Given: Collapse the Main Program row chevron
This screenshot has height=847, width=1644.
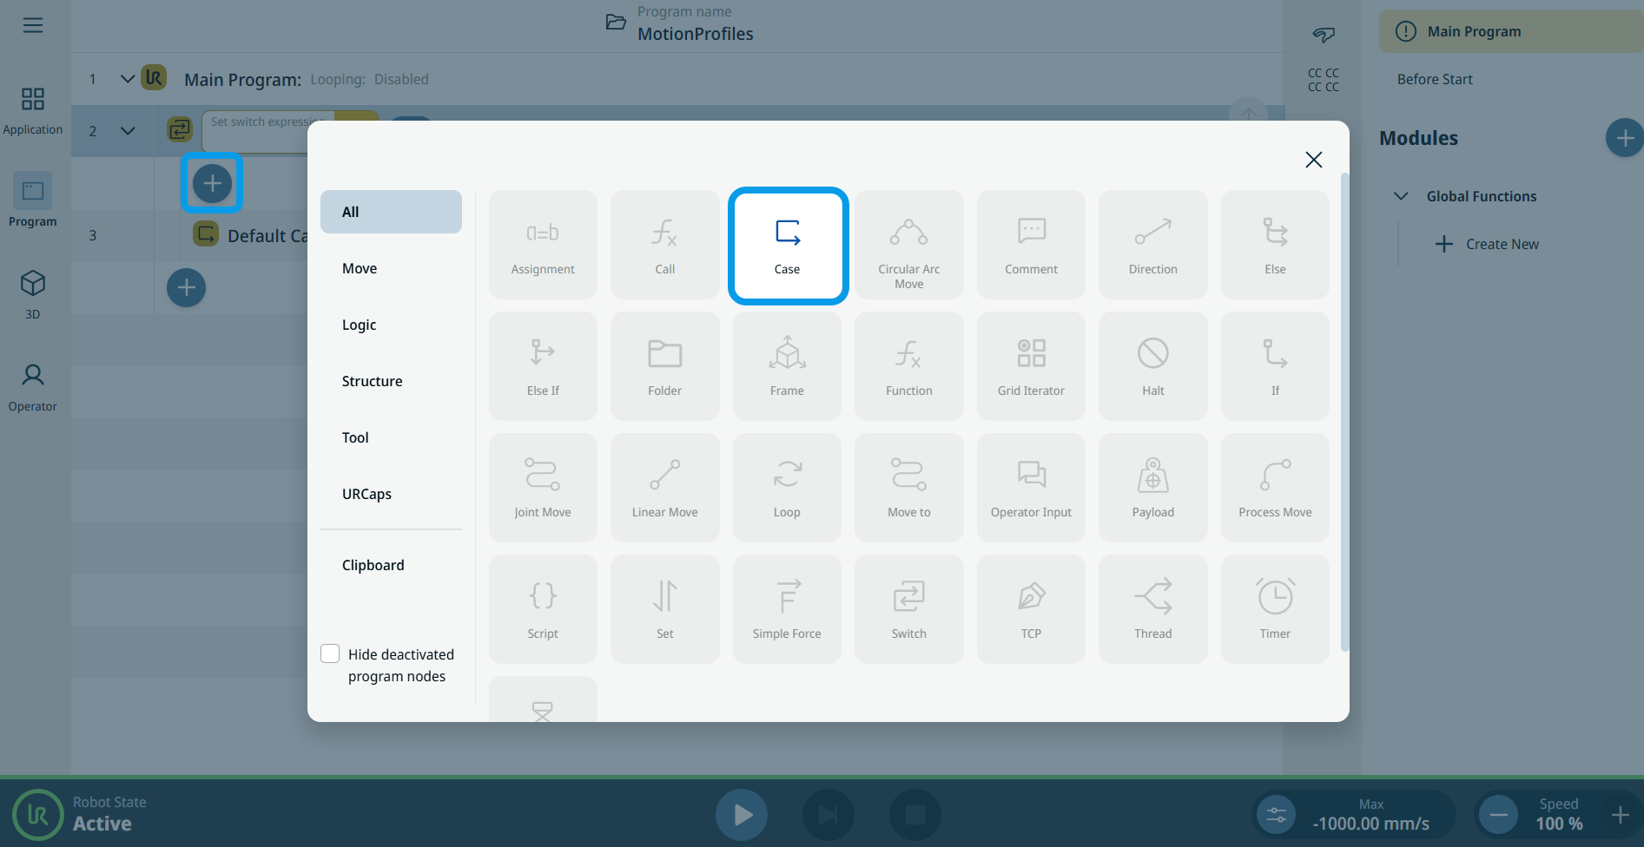Looking at the screenshot, I should [127, 79].
